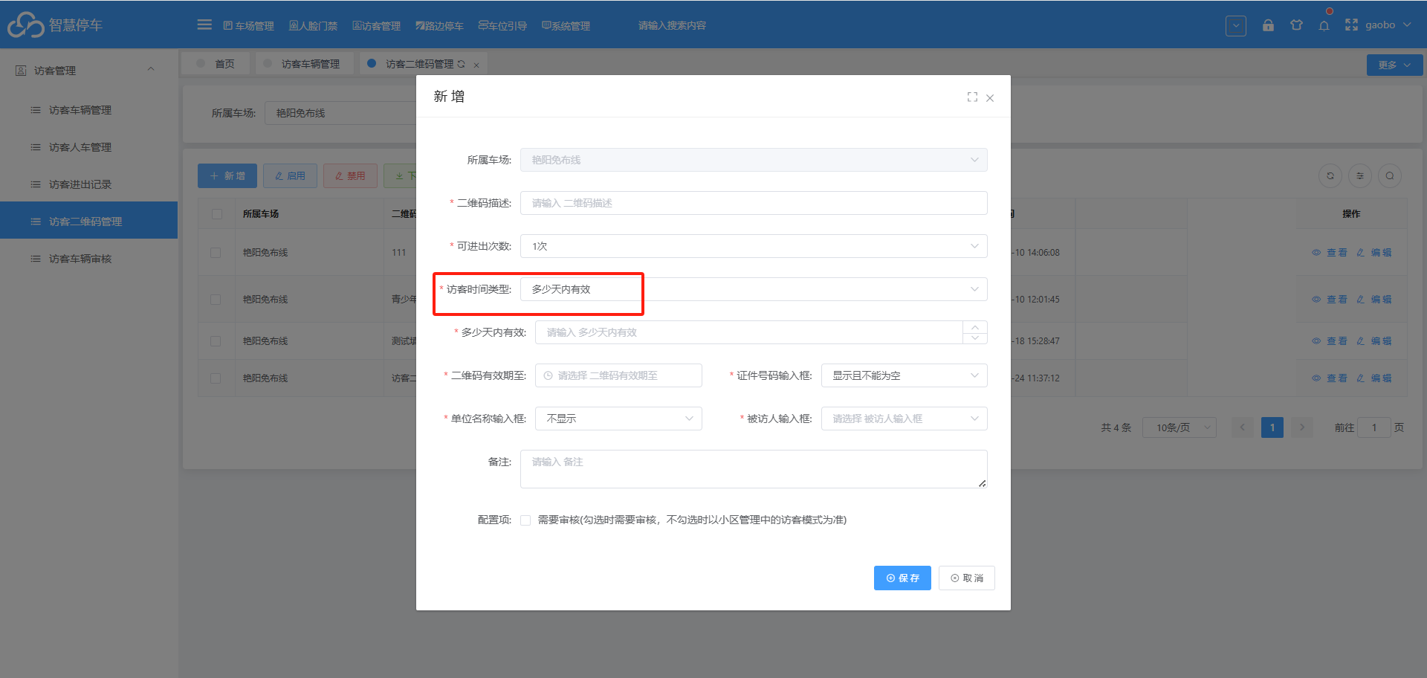Increase the 多少天内有效 stepper value
Screen dimensions: 1427x678
975,327
